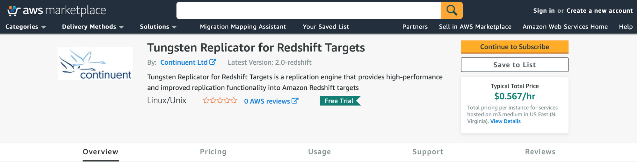This screenshot has height=162, width=637.
Task: Click external link icon beside Continuent Ltd
Action: pos(213,62)
